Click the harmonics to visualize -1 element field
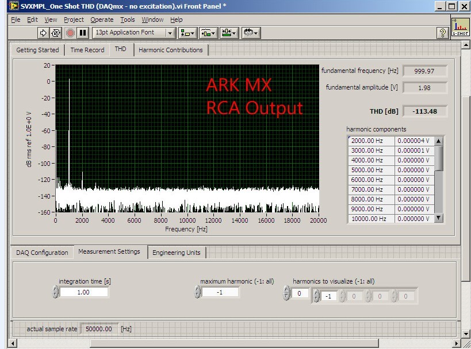471x349 pixels. pos(329,296)
